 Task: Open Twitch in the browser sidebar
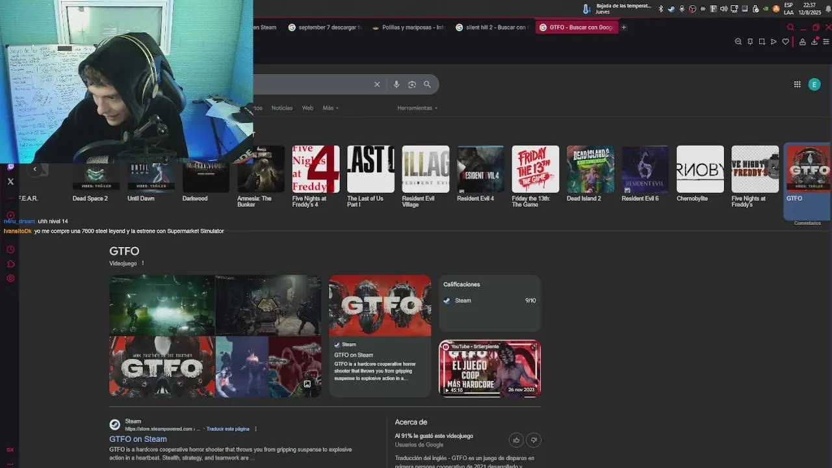[10, 167]
